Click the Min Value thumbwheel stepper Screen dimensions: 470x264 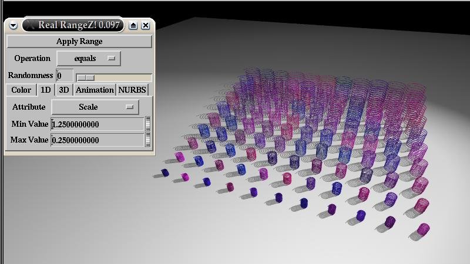point(148,124)
